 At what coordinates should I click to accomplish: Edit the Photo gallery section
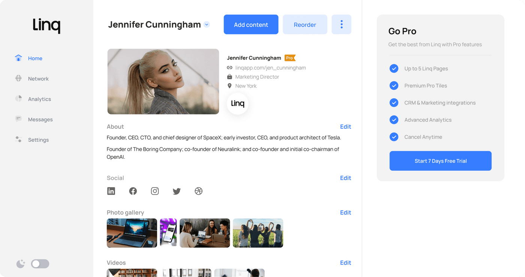pyautogui.click(x=345, y=212)
